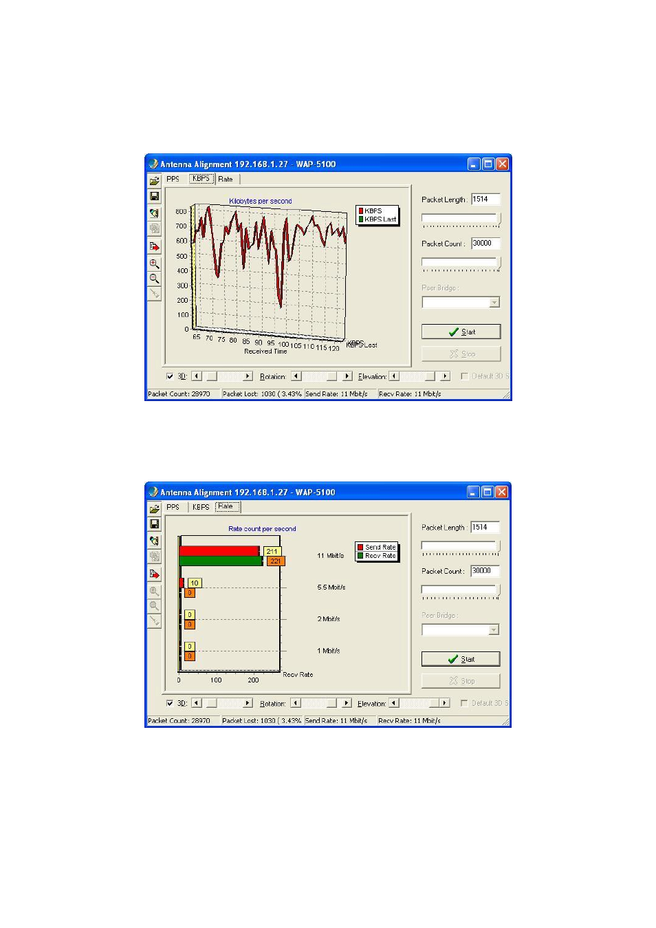Click the greyed Stop button in the KBPS window
The height and width of the screenshot is (928, 656).
coord(461,354)
